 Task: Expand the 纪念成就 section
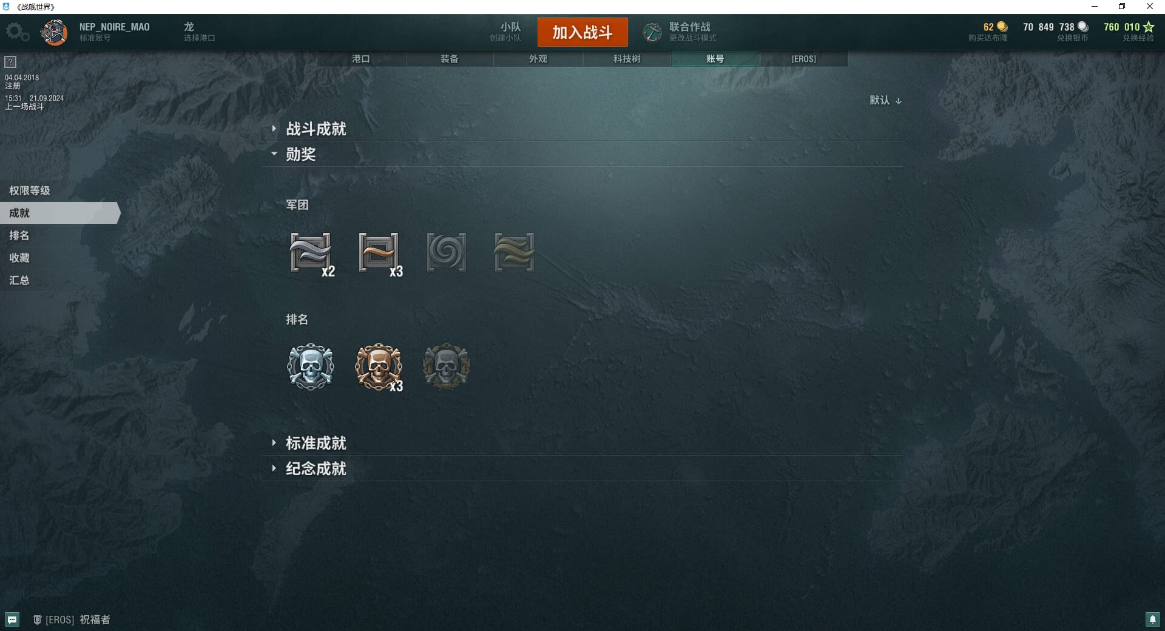(x=316, y=468)
